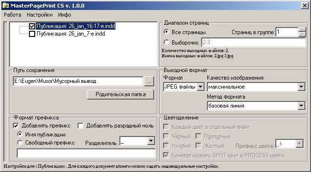The width and height of the screenshot is (311, 172).
Task: Check publication 26_jan_7-e.indd checkbox
Action: [32, 34]
